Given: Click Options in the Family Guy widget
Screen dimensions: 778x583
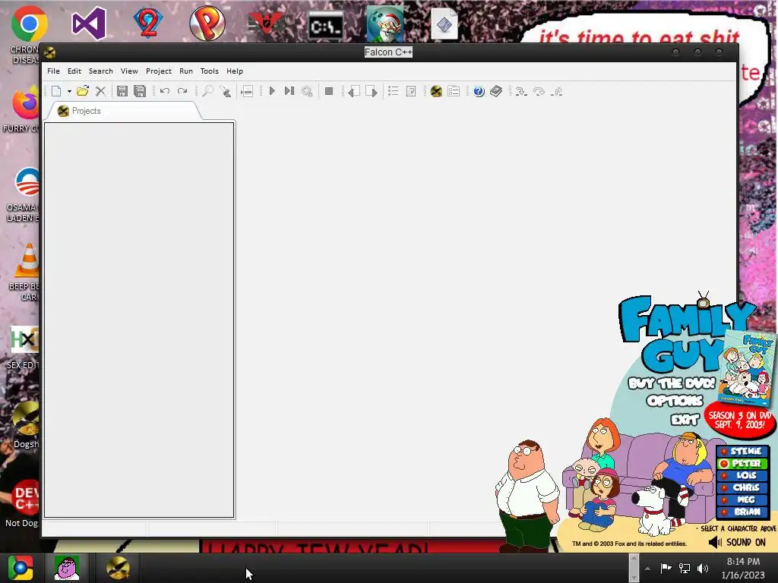Looking at the screenshot, I should tap(675, 401).
